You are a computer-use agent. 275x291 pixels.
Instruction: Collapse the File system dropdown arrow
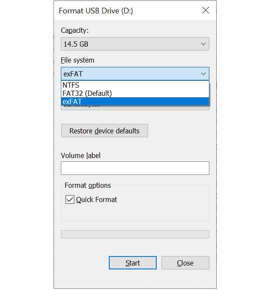[203, 74]
